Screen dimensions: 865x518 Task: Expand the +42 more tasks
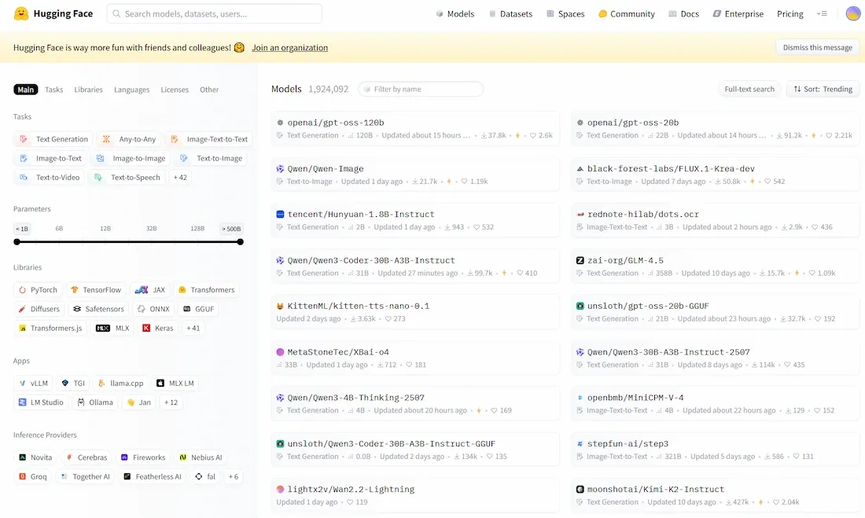click(x=180, y=177)
